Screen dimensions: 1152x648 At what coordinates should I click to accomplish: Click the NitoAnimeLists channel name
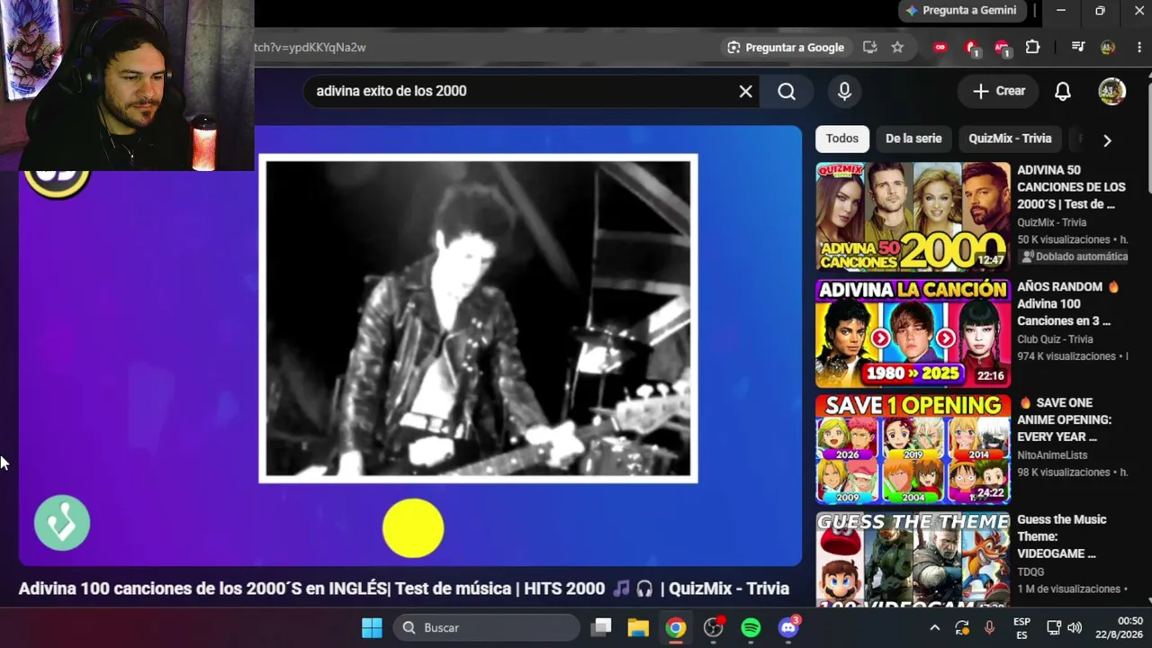pos(1052,455)
